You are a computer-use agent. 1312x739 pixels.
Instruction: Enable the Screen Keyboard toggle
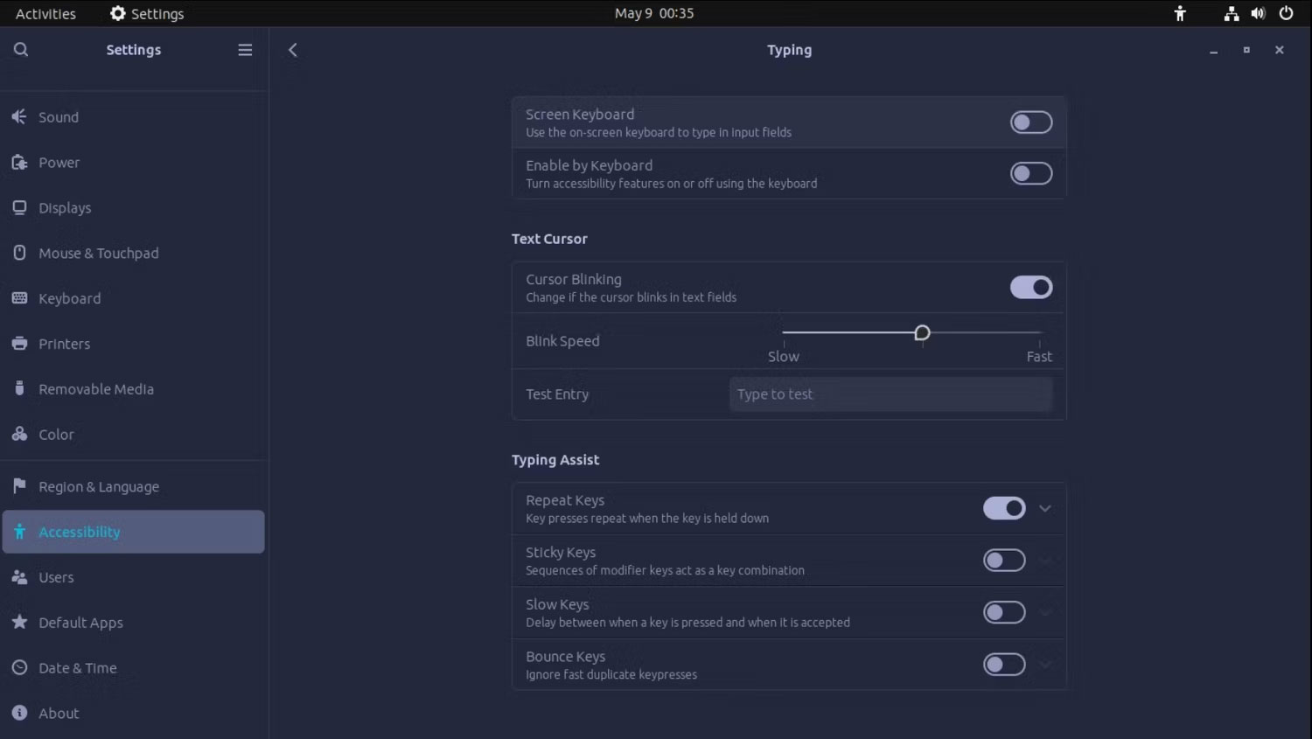point(1031,122)
